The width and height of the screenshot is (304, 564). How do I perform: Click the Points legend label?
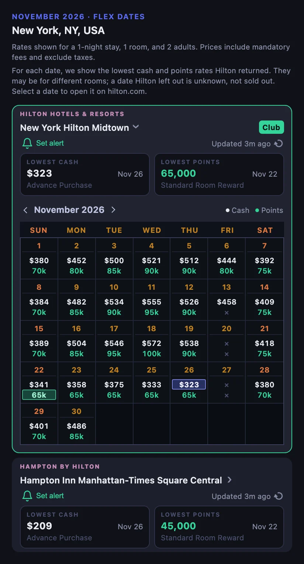click(272, 210)
